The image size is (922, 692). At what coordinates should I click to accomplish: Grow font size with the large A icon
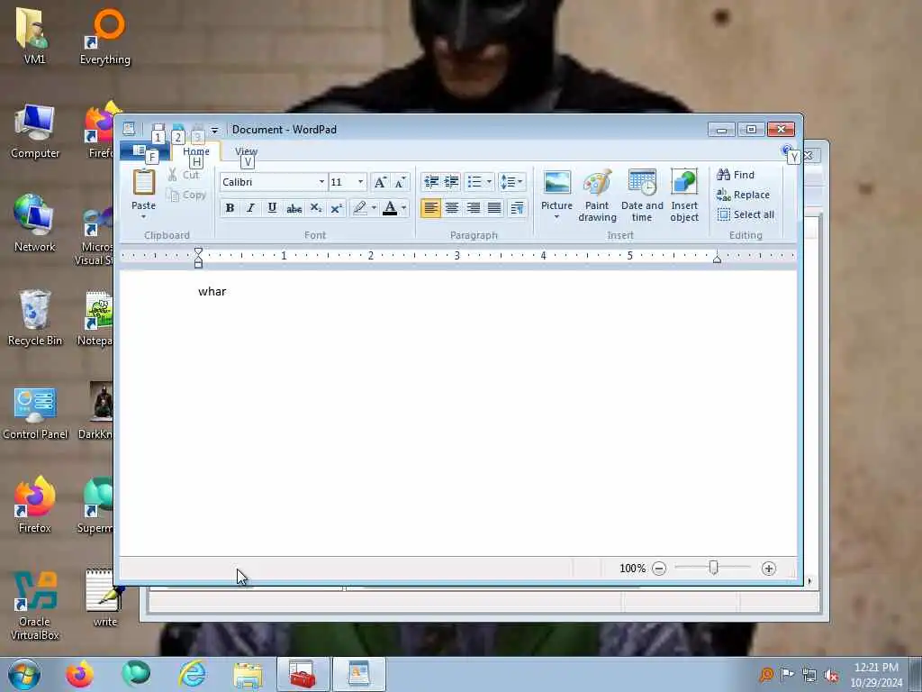[380, 182]
